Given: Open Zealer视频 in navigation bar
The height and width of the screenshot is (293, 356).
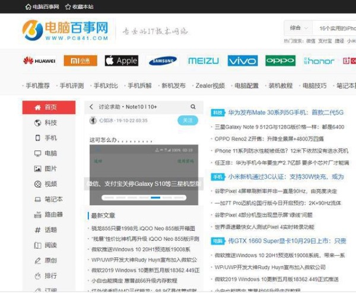Looking at the screenshot, I should 210,85.
